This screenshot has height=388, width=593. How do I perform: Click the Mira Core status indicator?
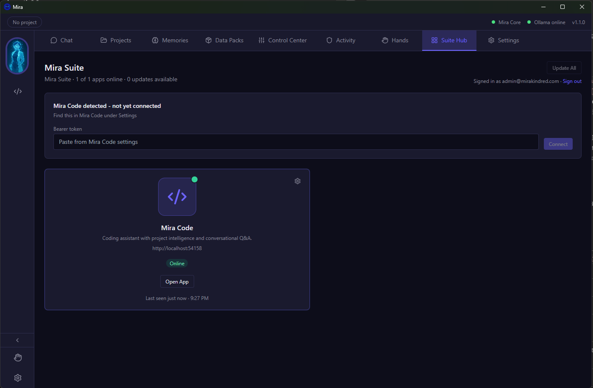click(x=506, y=22)
